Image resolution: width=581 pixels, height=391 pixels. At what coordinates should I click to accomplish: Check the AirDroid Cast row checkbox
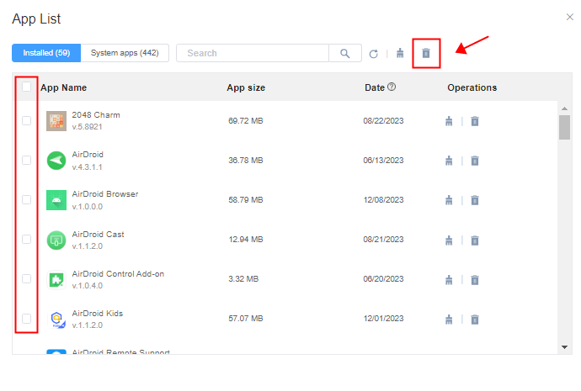pyautogui.click(x=26, y=240)
